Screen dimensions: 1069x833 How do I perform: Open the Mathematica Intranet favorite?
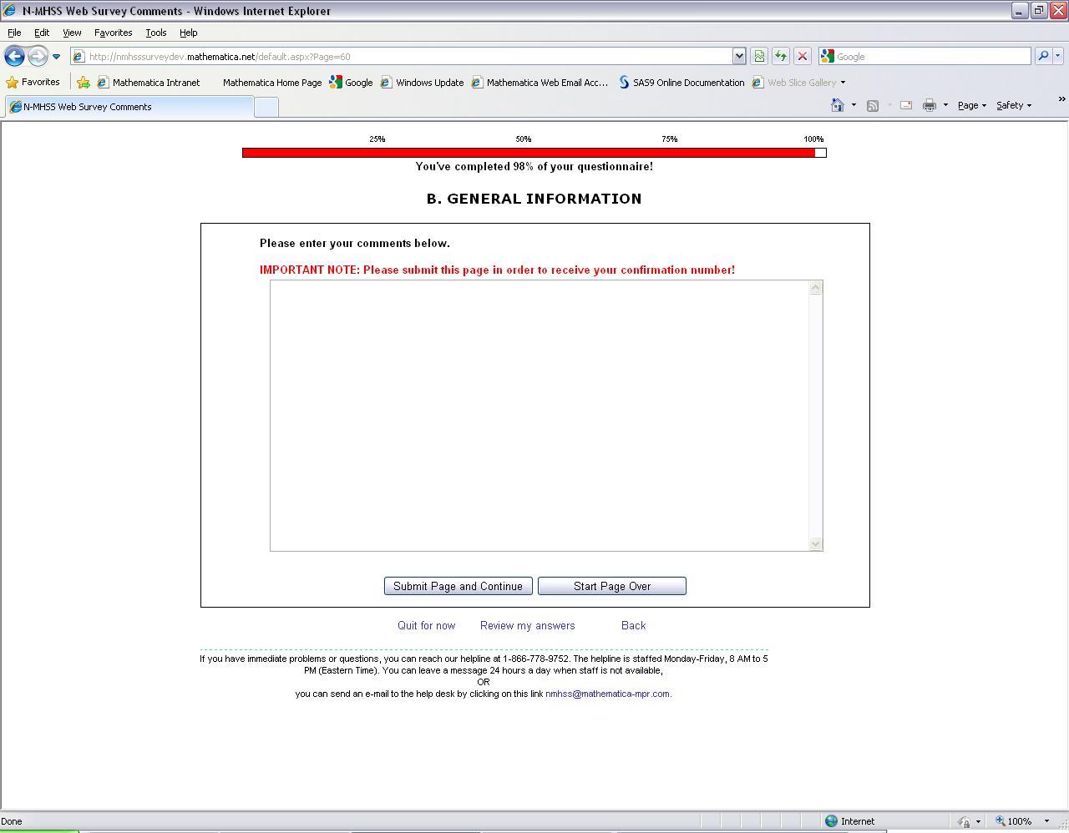pyautogui.click(x=149, y=83)
